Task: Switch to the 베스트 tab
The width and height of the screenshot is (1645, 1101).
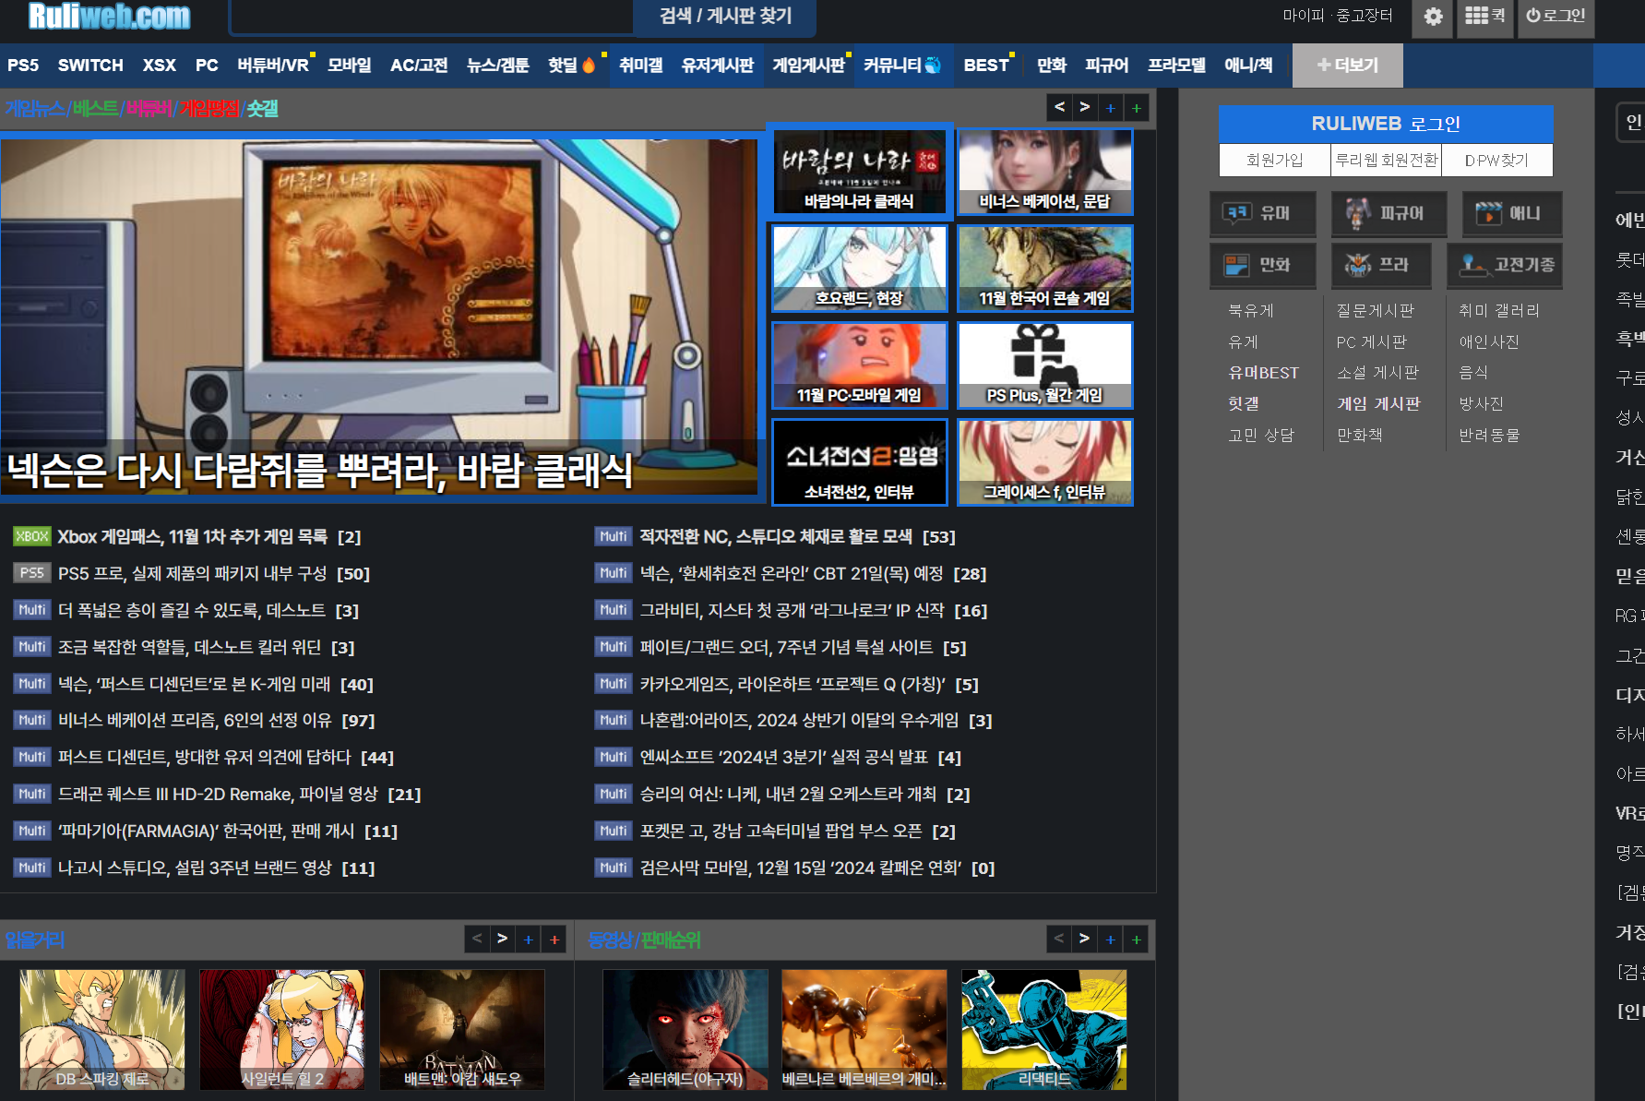Action: point(96,109)
